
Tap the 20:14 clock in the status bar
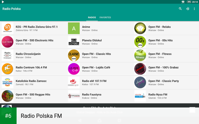[195, 2]
